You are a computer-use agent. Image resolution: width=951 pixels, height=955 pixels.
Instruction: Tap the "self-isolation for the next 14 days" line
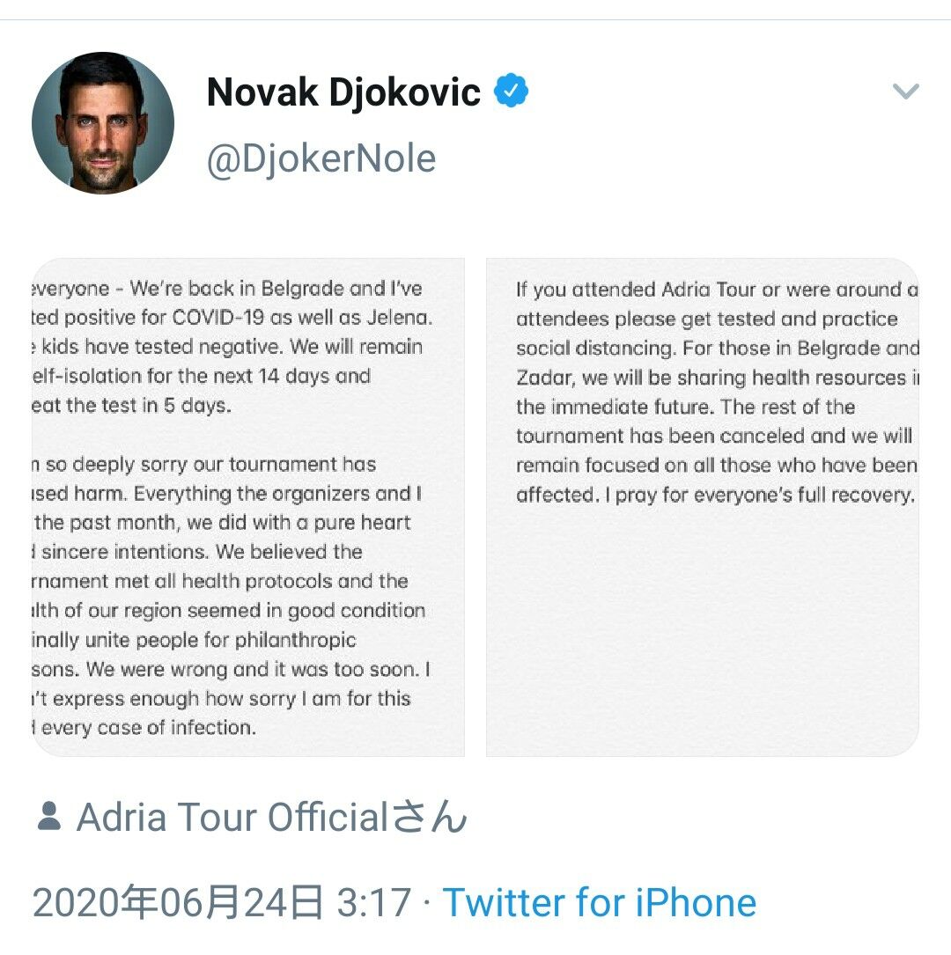coord(203,377)
